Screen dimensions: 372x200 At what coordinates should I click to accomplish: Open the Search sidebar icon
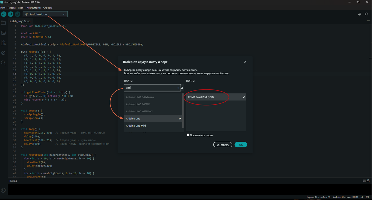tap(3, 63)
